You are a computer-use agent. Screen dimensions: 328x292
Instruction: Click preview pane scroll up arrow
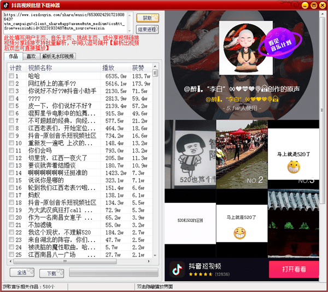tap(322, 14)
